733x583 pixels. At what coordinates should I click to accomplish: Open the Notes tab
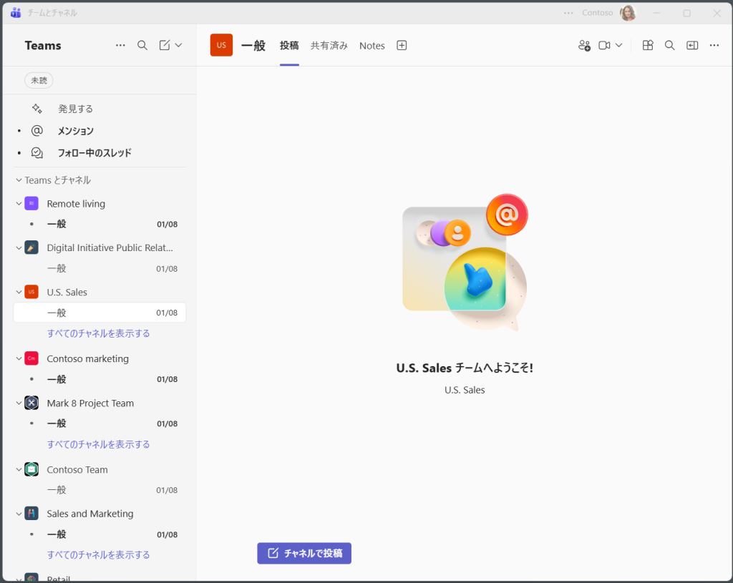[372, 45]
